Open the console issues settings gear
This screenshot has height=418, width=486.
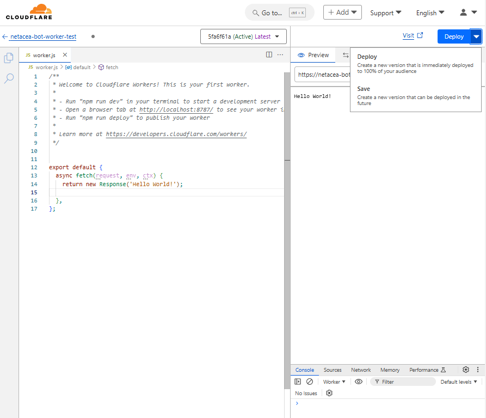(329, 393)
